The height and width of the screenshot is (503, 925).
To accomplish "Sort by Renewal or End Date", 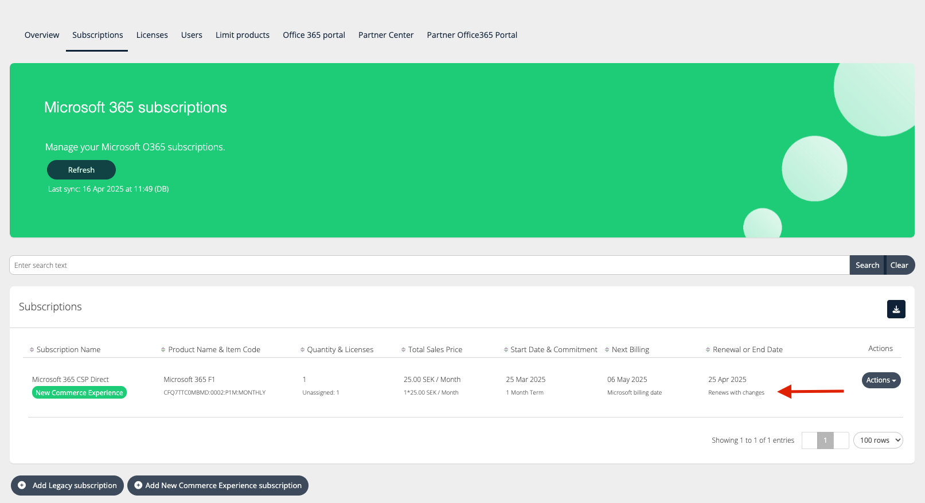I will point(747,350).
